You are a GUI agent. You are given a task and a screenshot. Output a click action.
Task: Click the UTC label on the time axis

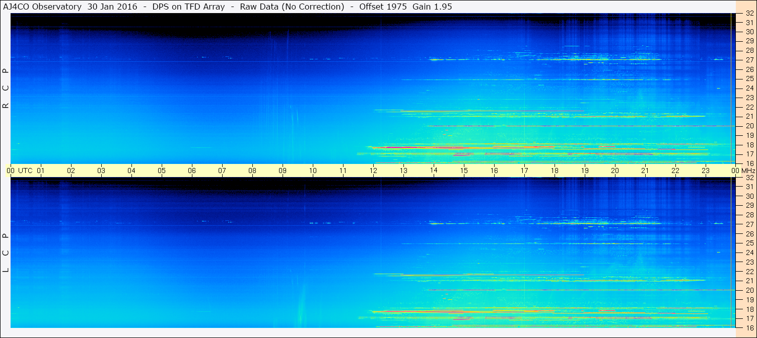(x=25, y=171)
